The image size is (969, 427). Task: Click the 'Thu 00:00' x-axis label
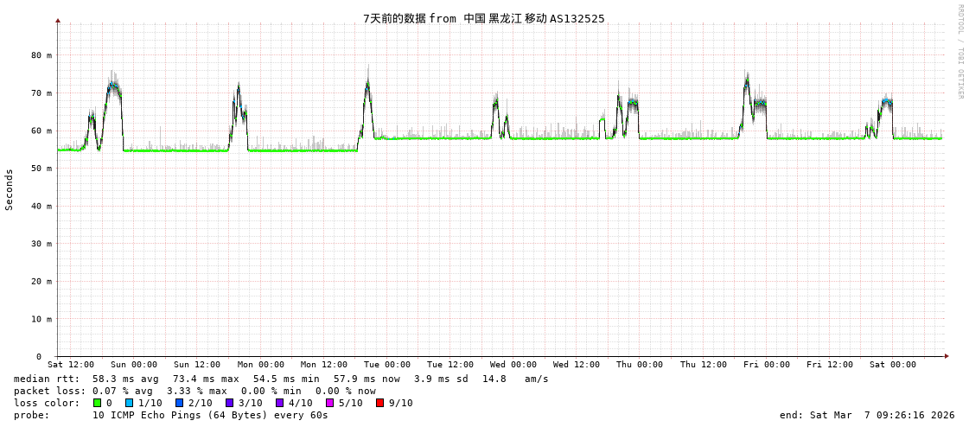[640, 365]
